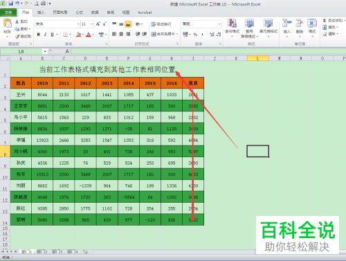Click the Cell Styles icon
Image resolution: width=346 pixels, height=261 pixels.
pyautogui.click(x=268, y=24)
